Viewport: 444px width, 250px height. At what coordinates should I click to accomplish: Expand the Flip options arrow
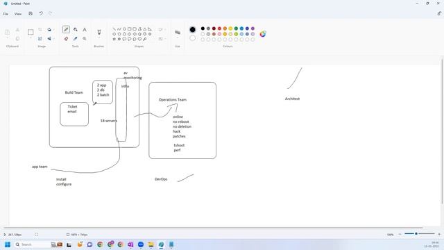[x=54, y=39]
